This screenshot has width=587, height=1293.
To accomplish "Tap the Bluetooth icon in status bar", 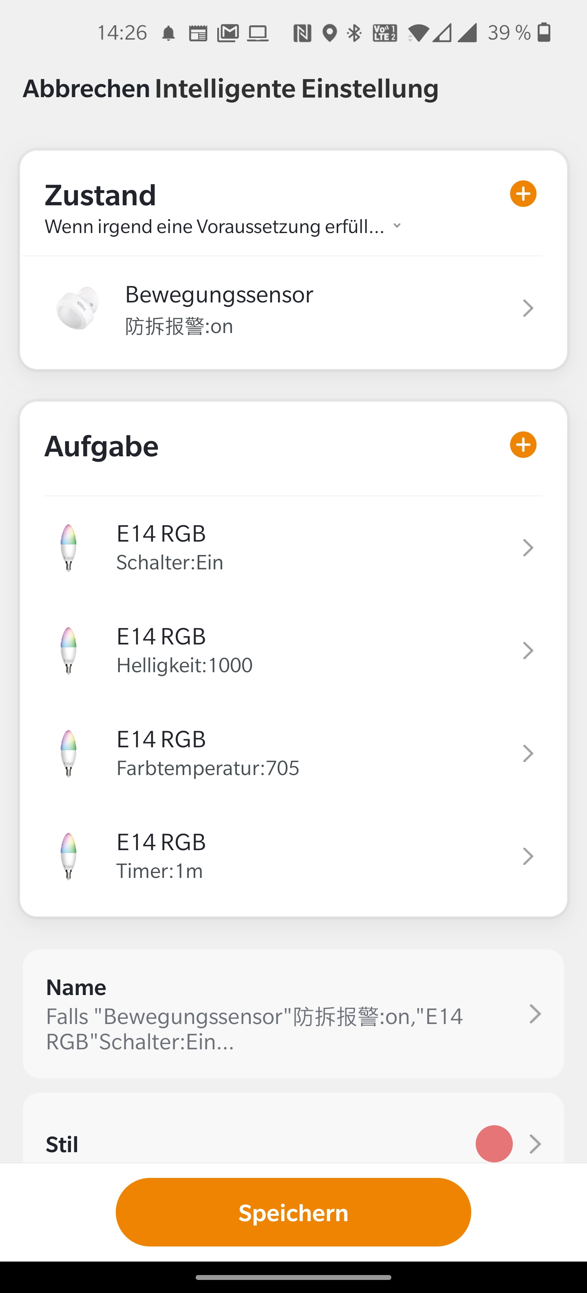I will [354, 33].
